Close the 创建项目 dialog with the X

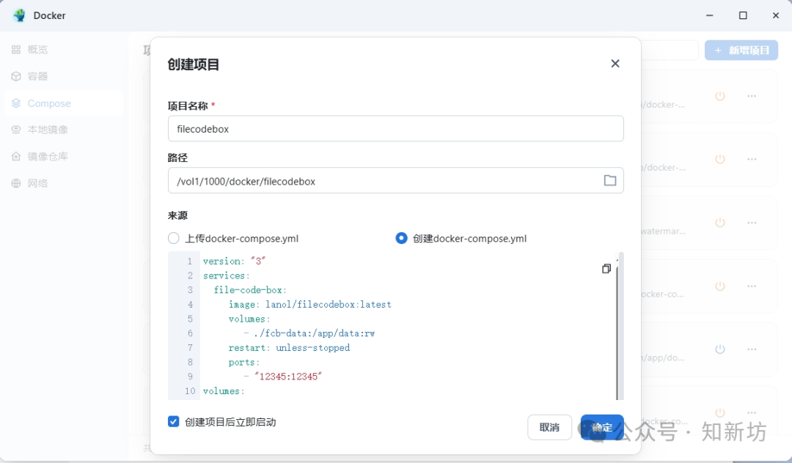tap(615, 64)
